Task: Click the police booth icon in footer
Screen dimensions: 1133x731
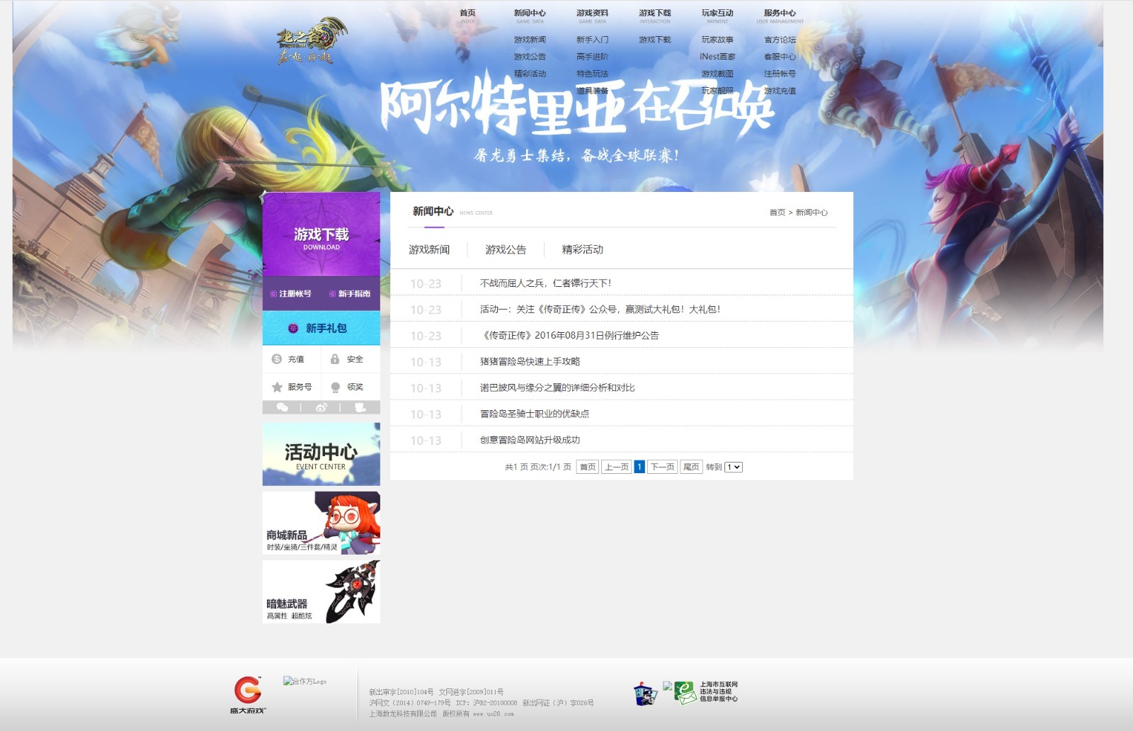Action: click(x=645, y=693)
